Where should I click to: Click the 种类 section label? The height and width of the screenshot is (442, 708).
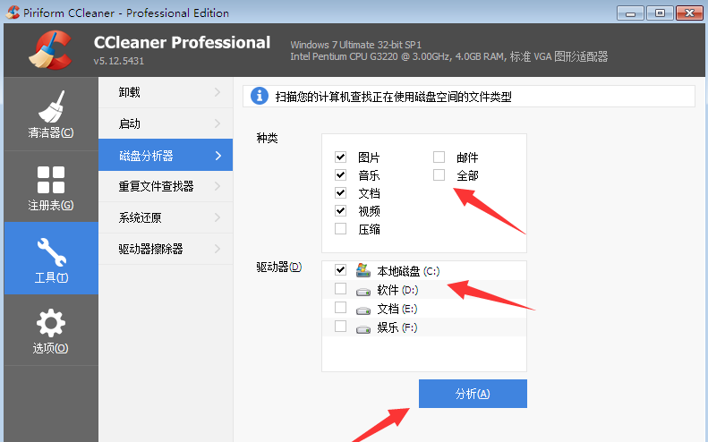(x=267, y=138)
